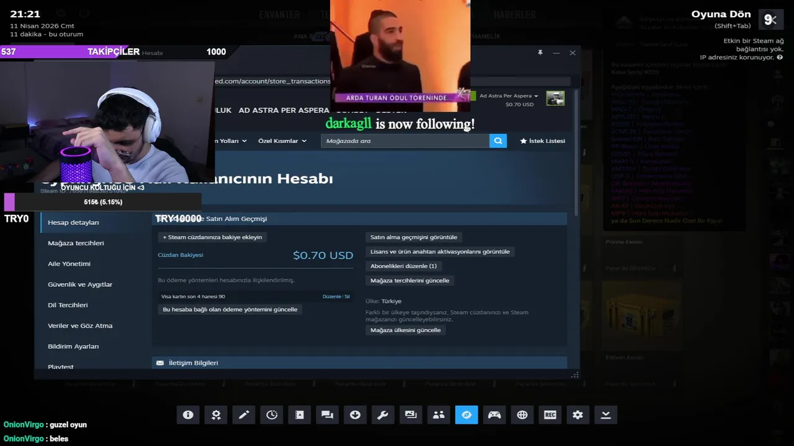The image size is (794, 446).
Task: Collapse the overlay toolbar with down-arrow icon
Action: point(606,415)
